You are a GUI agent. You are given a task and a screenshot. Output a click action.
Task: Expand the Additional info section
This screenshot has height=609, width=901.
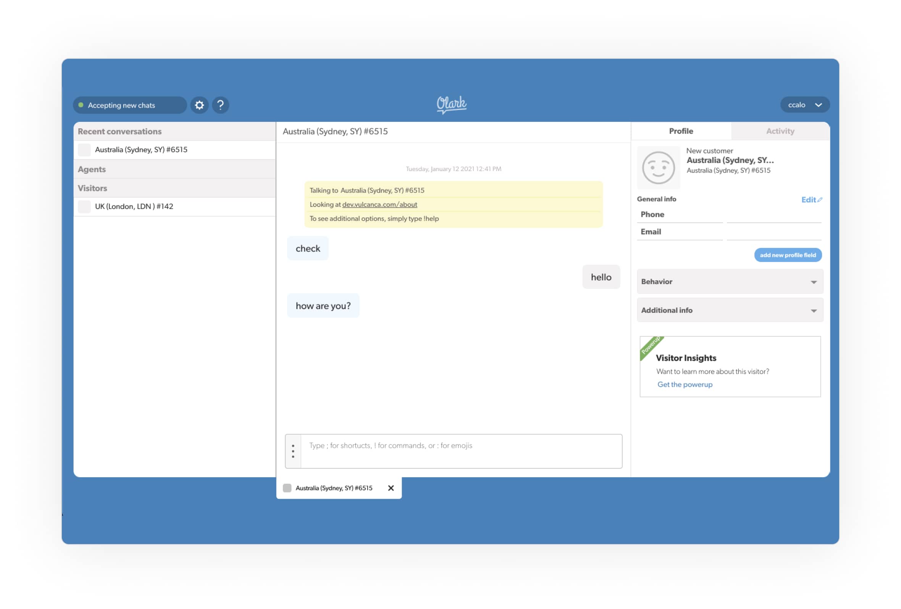pos(730,310)
